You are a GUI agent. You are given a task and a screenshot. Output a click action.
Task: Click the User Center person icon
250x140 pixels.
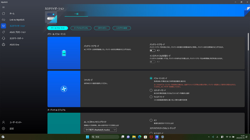tap(3, 122)
